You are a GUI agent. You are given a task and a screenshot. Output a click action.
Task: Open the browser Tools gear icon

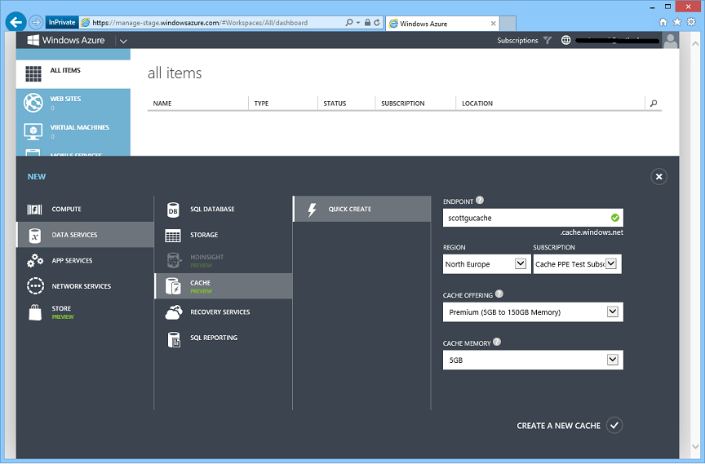[691, 22]
